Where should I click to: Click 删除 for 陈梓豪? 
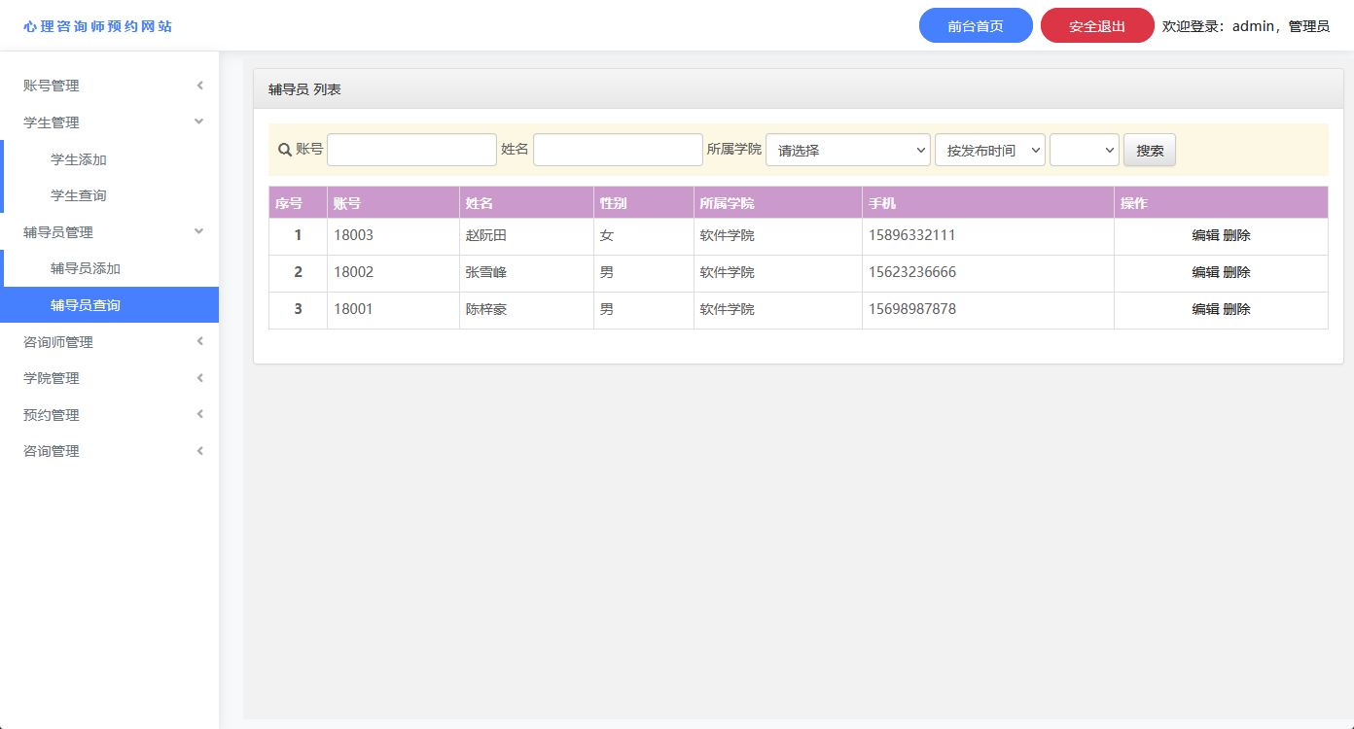1236,309
